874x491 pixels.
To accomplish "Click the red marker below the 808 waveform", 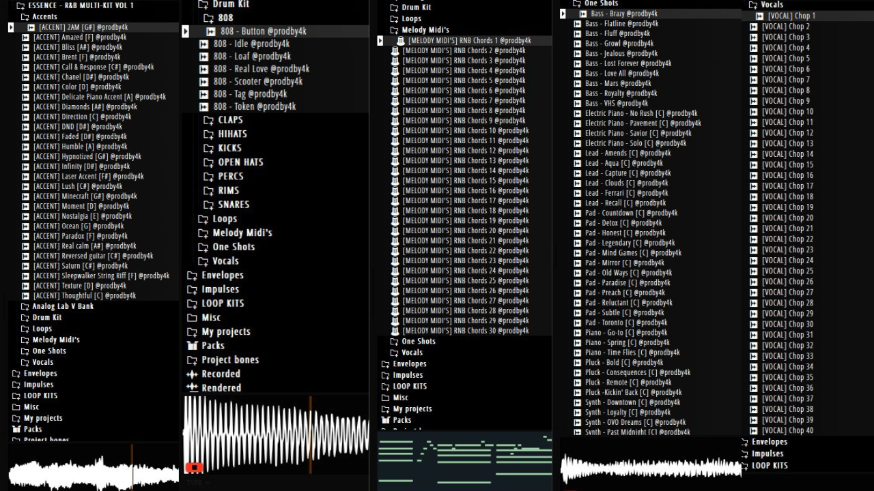I will pos(194,468).
